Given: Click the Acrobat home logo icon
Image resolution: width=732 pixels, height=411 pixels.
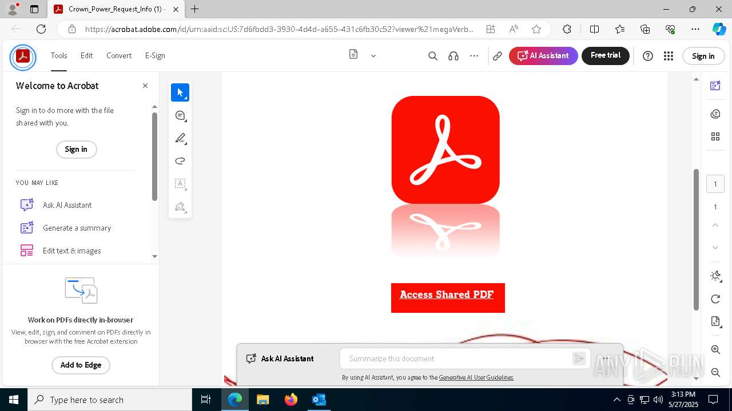Looking at the screenshot, I should 23,57.
